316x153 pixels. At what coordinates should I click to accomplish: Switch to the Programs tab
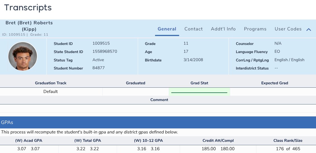coord(255,29)
